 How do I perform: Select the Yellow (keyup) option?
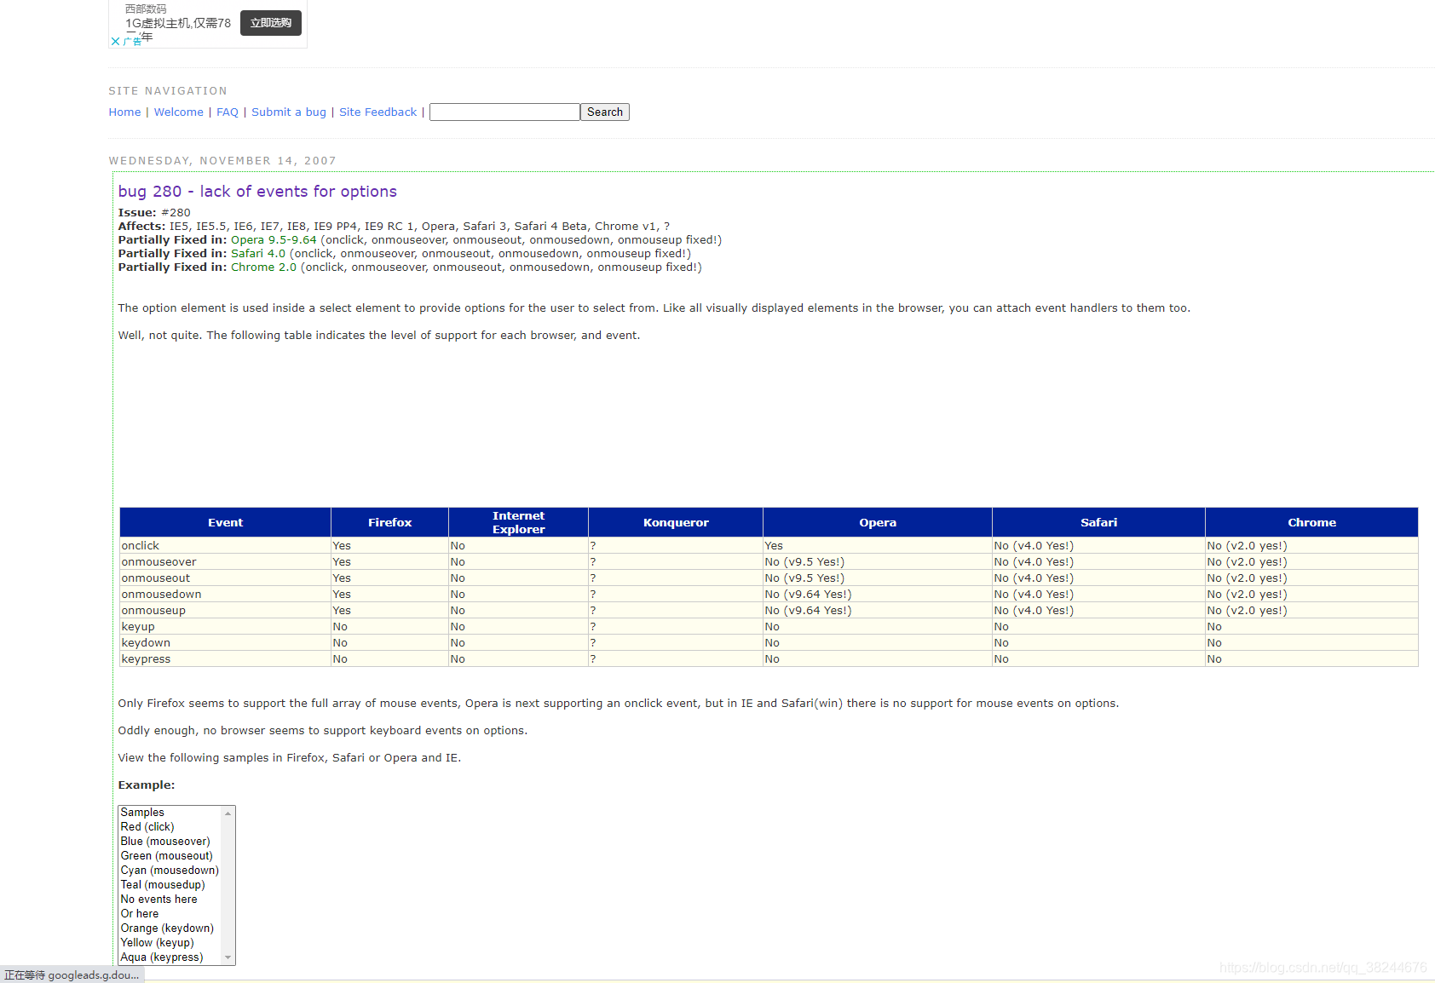[x=170, y=943]
